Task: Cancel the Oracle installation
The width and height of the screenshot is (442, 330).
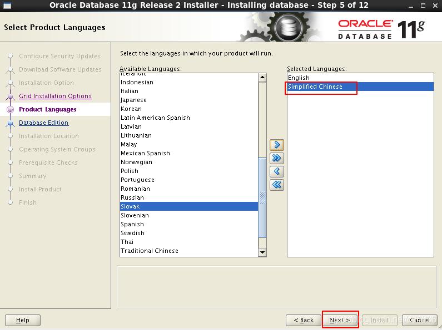Action: tap(420, 320)
